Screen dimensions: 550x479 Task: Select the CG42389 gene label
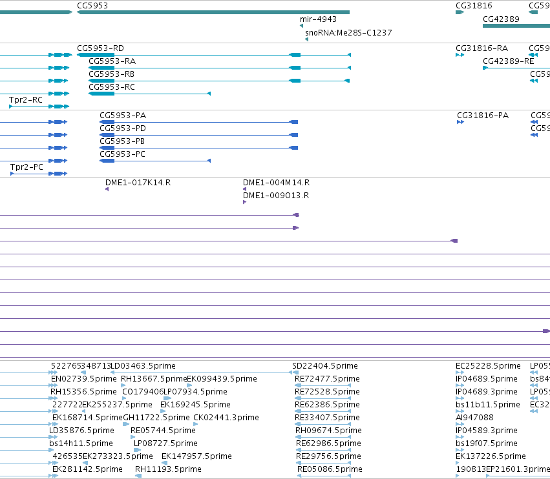pos(501,19)
